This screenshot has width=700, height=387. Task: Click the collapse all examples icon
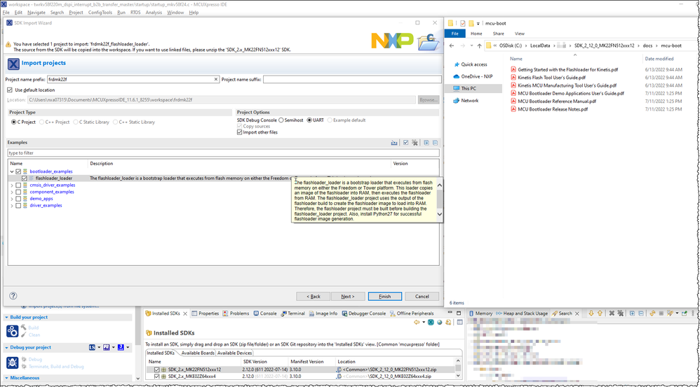click(x=436, y=143)
